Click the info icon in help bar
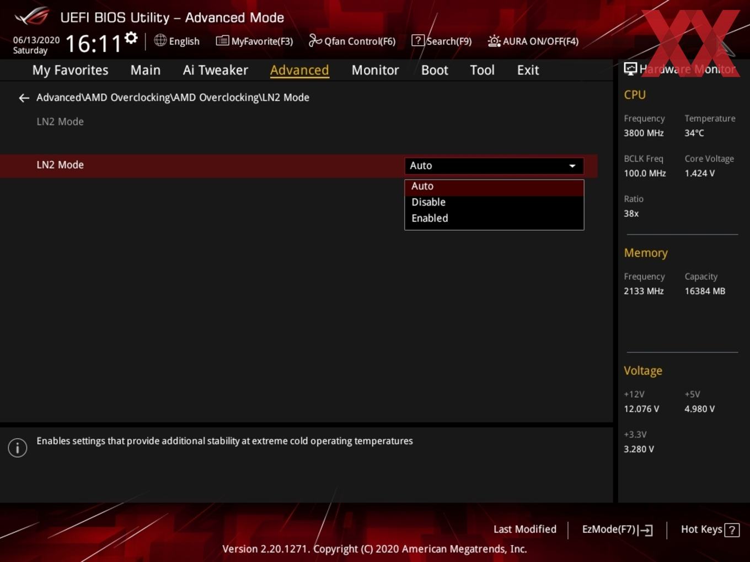The height and width of the screenshot is (562, 750). [x=18, y=447]
